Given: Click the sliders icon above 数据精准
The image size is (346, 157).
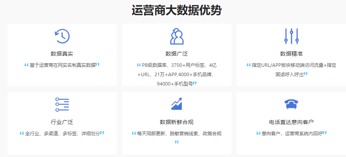Looking at the screenshot, I should 291,36.
